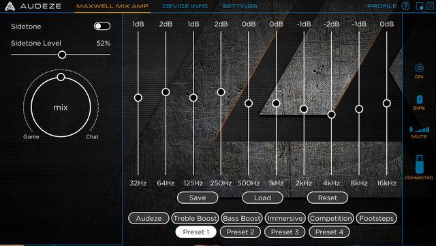
Task: Click the 1kHz EQ slider handle
Action: coord(276,104)
